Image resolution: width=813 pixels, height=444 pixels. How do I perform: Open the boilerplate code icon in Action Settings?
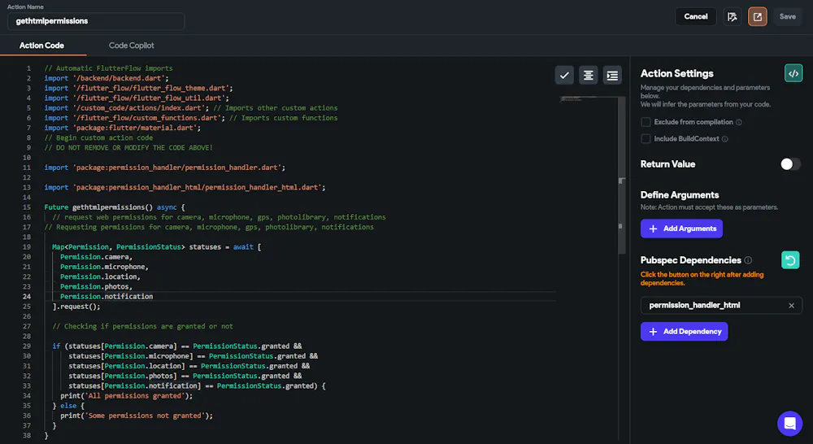point(793,73)
